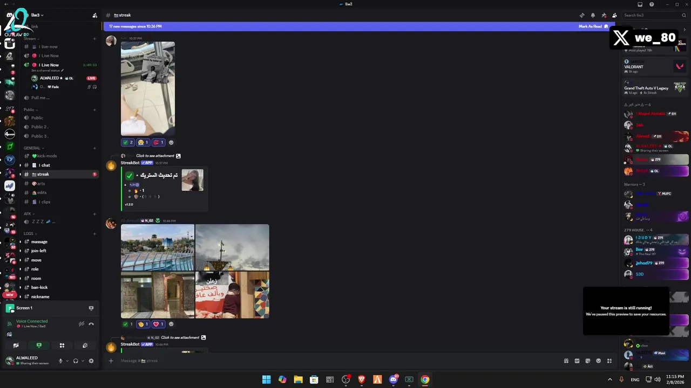Open the emoji picker
The height and width of the screenshot is (388, 691).
click(598, 361)
